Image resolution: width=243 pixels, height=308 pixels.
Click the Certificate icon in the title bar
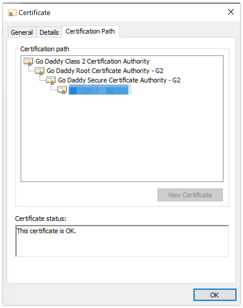(x=12, y=13)
